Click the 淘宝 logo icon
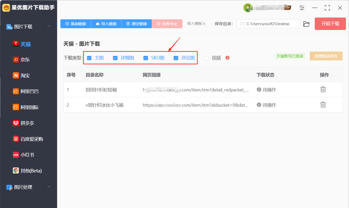 point(16,75)
